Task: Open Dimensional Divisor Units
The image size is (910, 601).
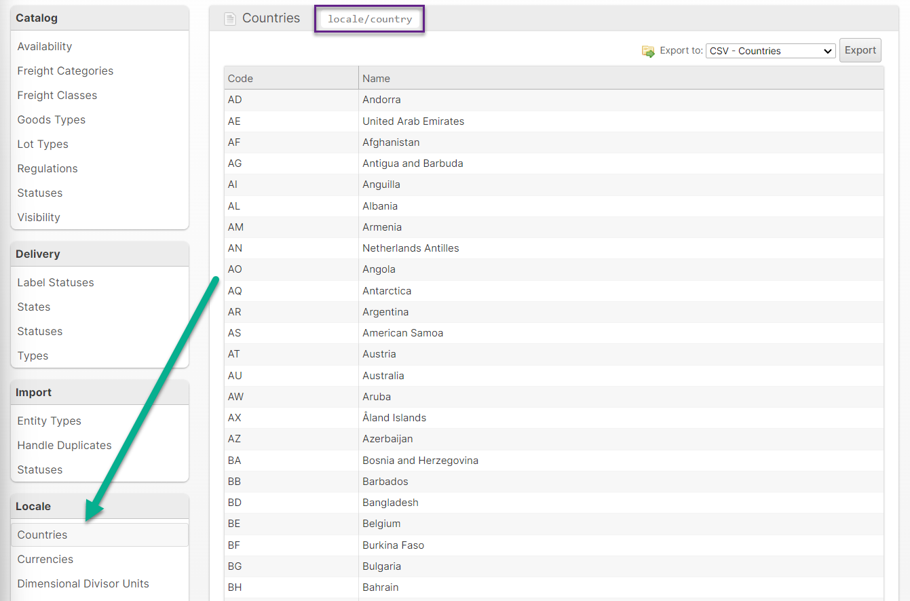Action: [83, 583]
